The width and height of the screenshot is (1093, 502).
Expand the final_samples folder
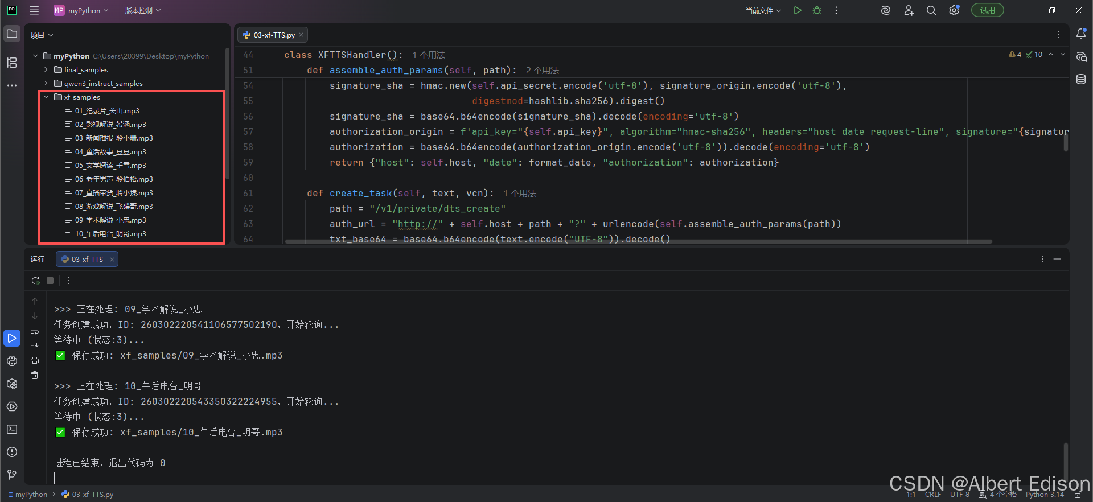tap(46, 69)
